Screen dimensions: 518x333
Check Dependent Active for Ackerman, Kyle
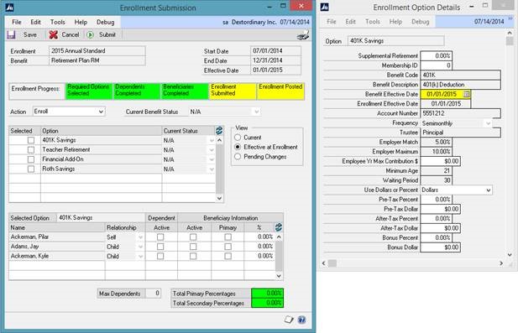160,256
